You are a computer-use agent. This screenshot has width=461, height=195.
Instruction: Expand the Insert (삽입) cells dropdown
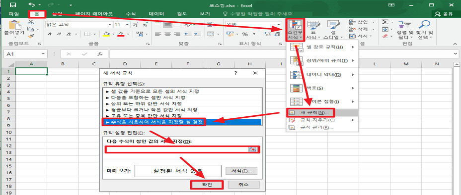tap(373, 23)
